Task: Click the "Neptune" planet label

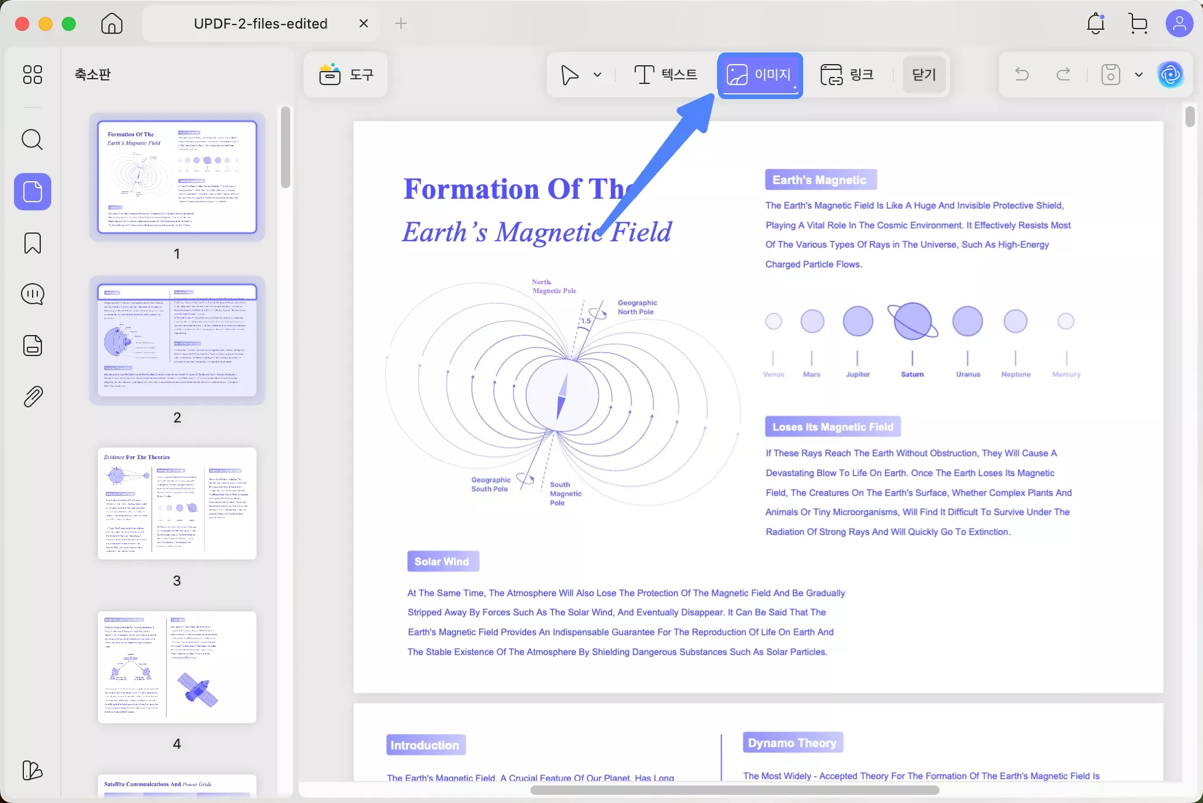Action: click(x=1015, y=374)
